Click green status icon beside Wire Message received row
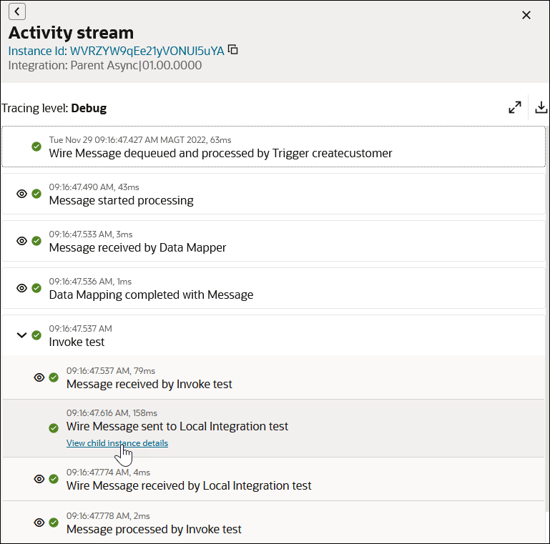The height and width of the screenshot is (544, 550). (54, 479)
